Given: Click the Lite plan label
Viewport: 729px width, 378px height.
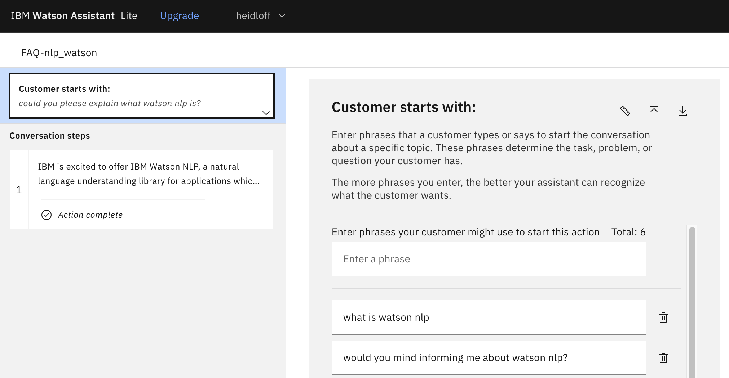Looking at the screenshot, I should 129,16.
